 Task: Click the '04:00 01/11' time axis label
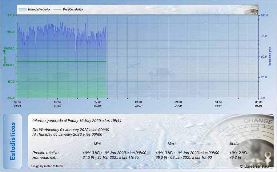coord(218,104)
